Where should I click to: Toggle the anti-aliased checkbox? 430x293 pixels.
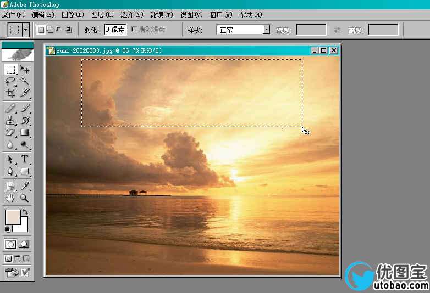click(134, 29)
